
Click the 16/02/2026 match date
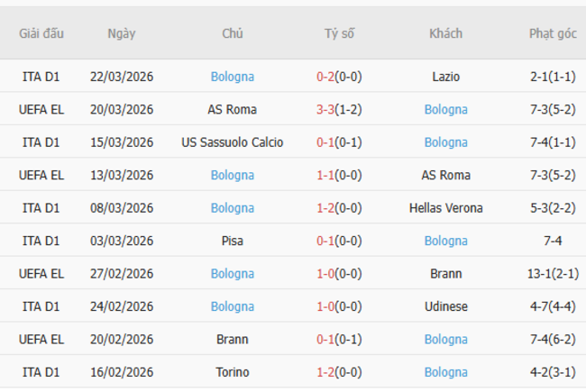pos(121,372)
